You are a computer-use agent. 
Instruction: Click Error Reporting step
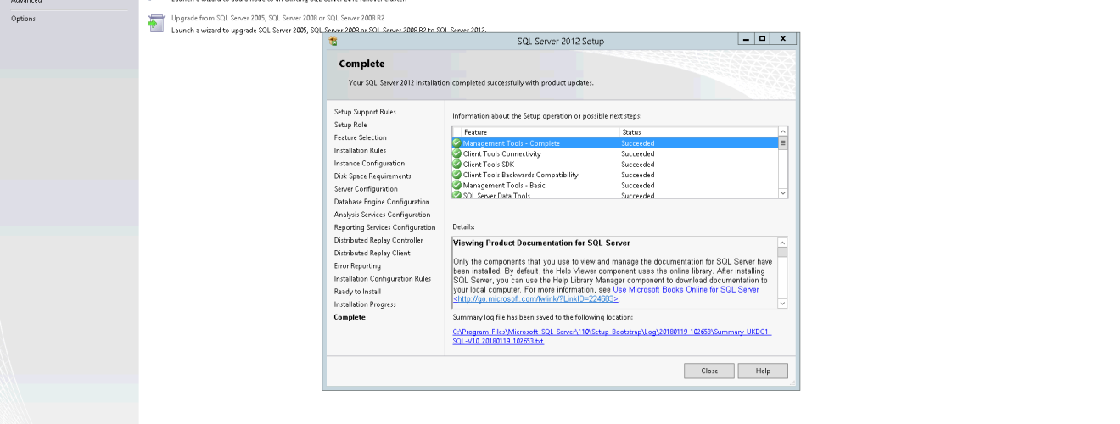pos(357,265)
